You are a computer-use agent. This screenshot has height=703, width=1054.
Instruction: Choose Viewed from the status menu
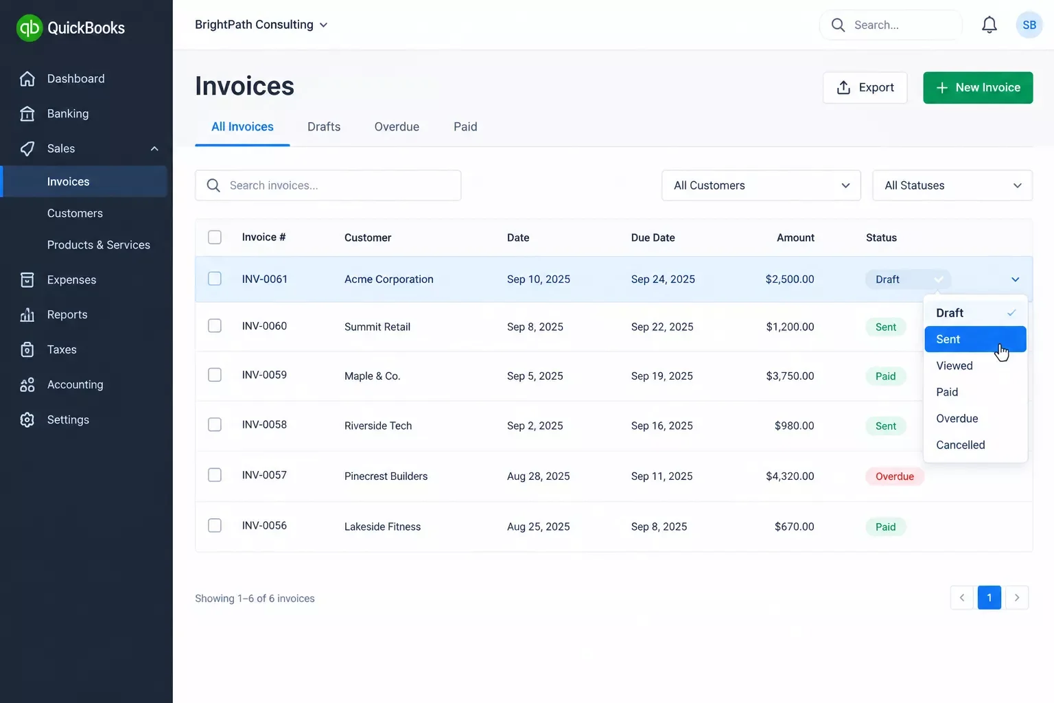975,366
